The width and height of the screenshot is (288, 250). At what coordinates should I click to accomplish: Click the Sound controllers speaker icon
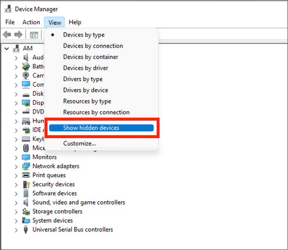coord(26,202)
